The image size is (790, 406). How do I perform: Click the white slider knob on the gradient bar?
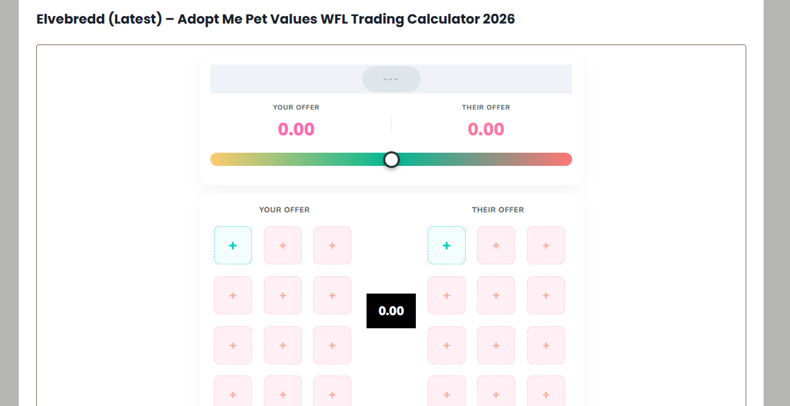pos(392,160)
